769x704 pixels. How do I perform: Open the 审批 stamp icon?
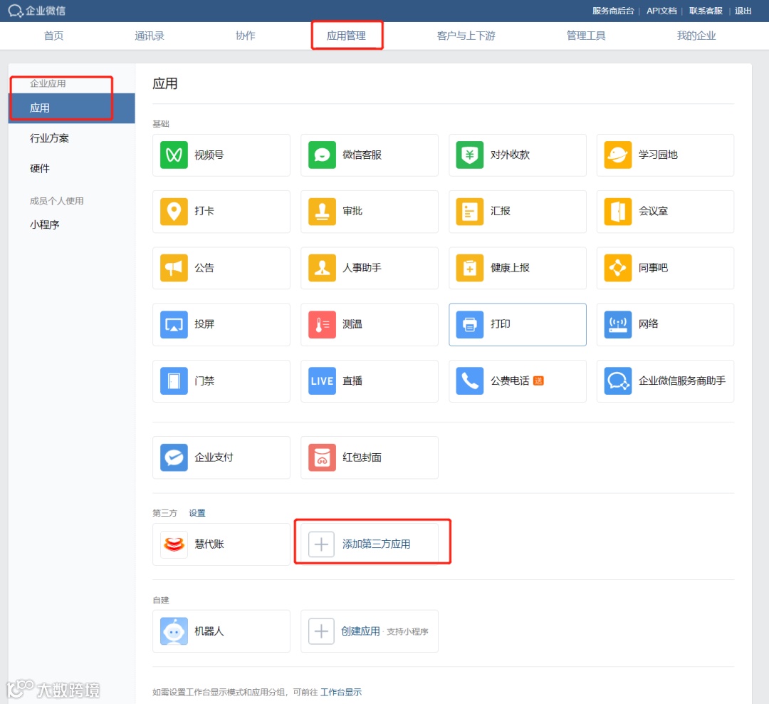[322, 212]
